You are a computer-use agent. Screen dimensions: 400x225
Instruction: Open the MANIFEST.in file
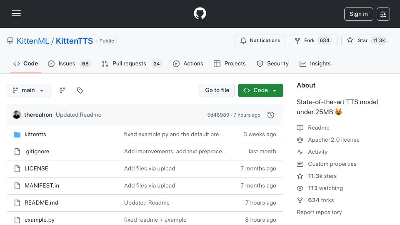tap(42, 186)
